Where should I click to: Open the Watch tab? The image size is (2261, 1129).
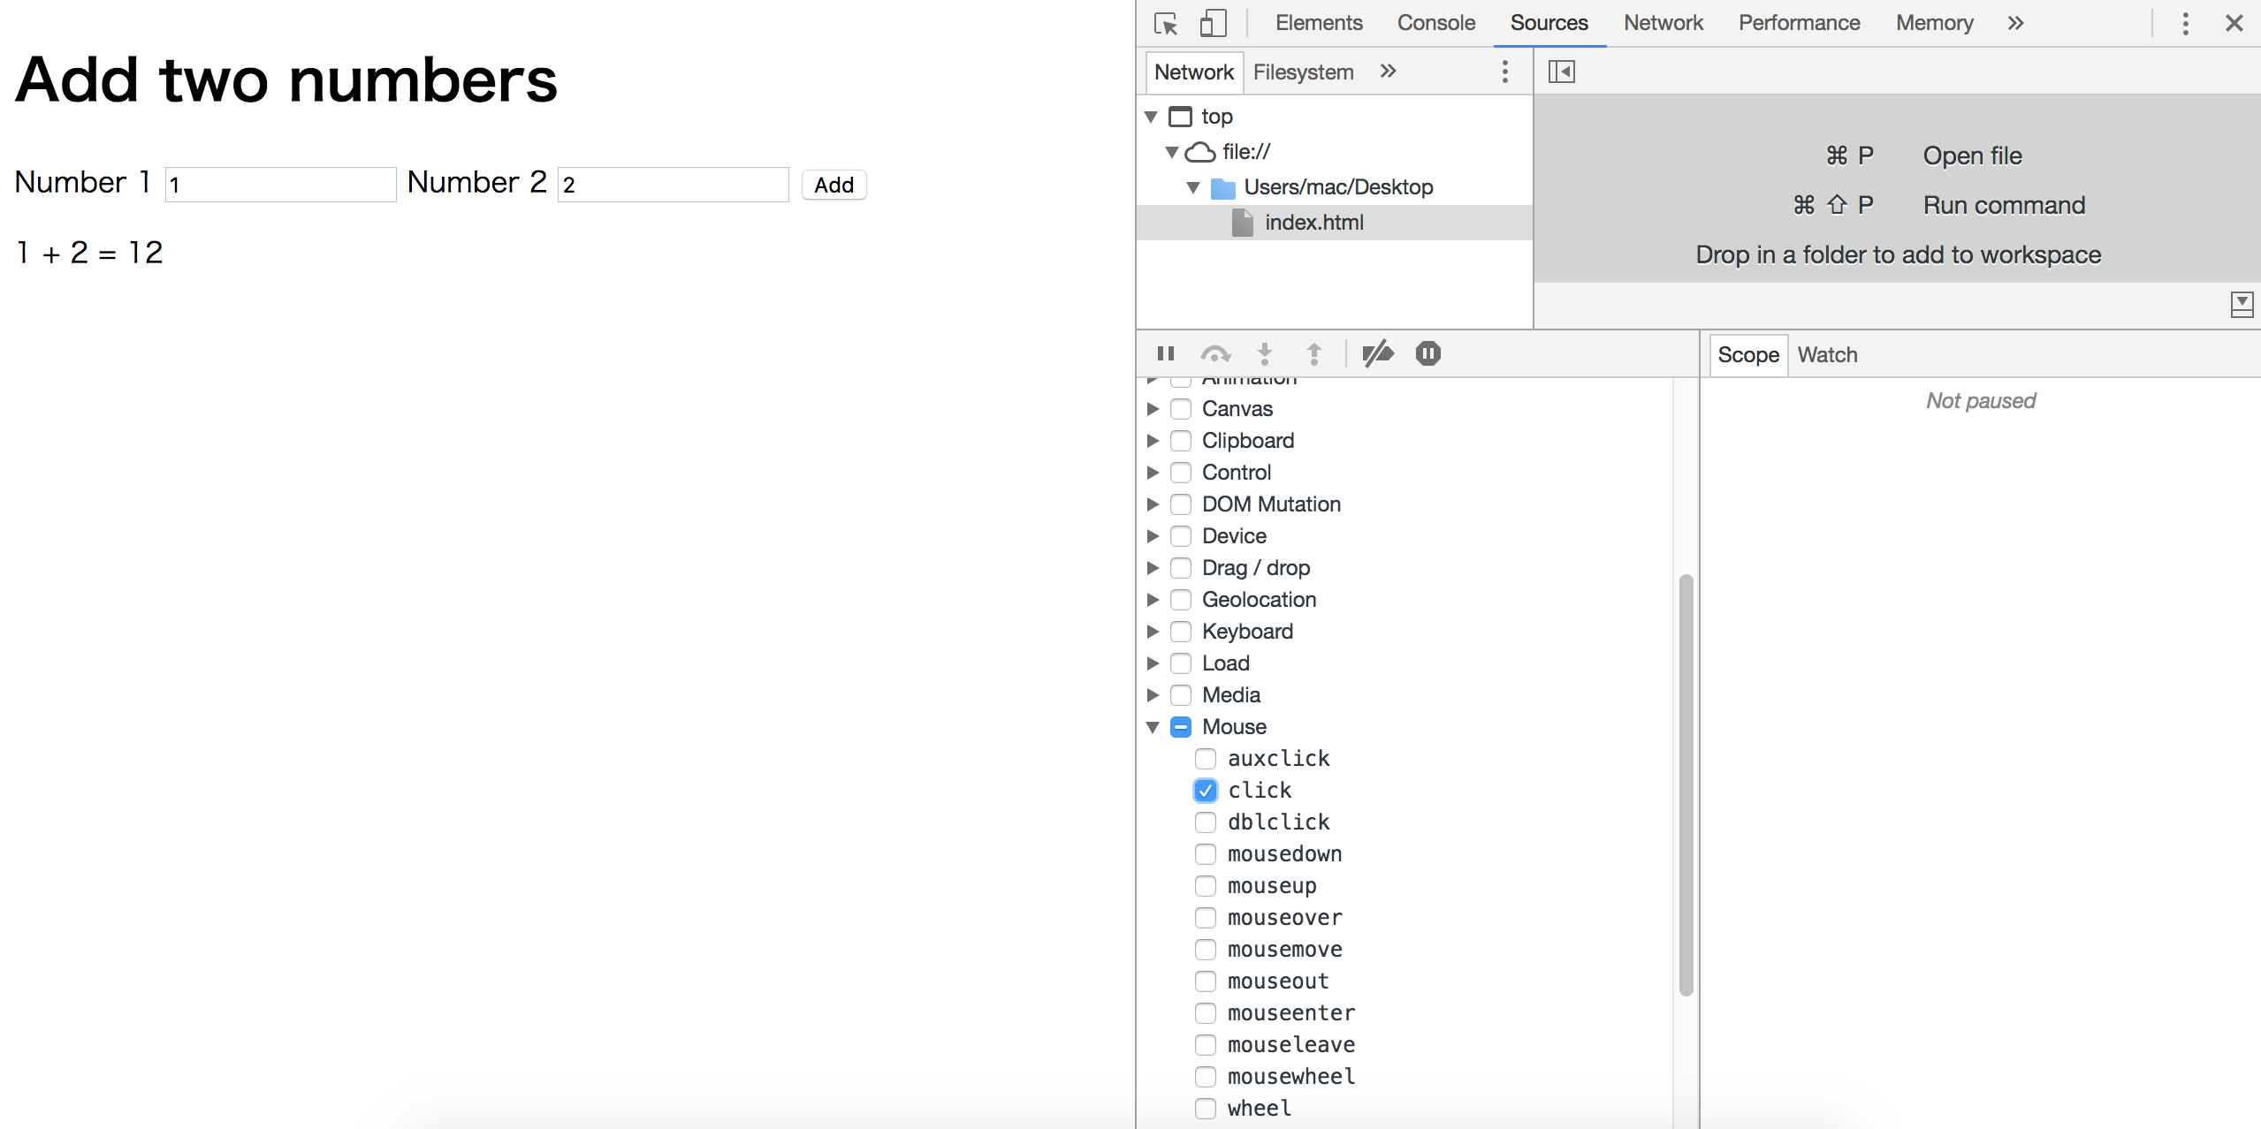click(1827, 355)
